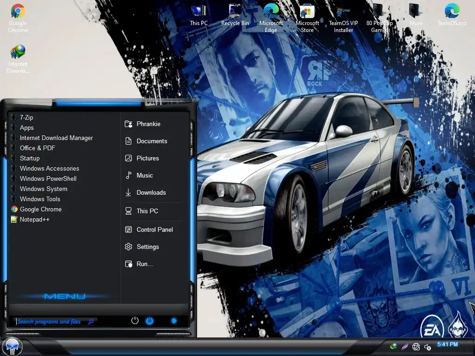Click the search magnifier icon

[x=90, y=322]
